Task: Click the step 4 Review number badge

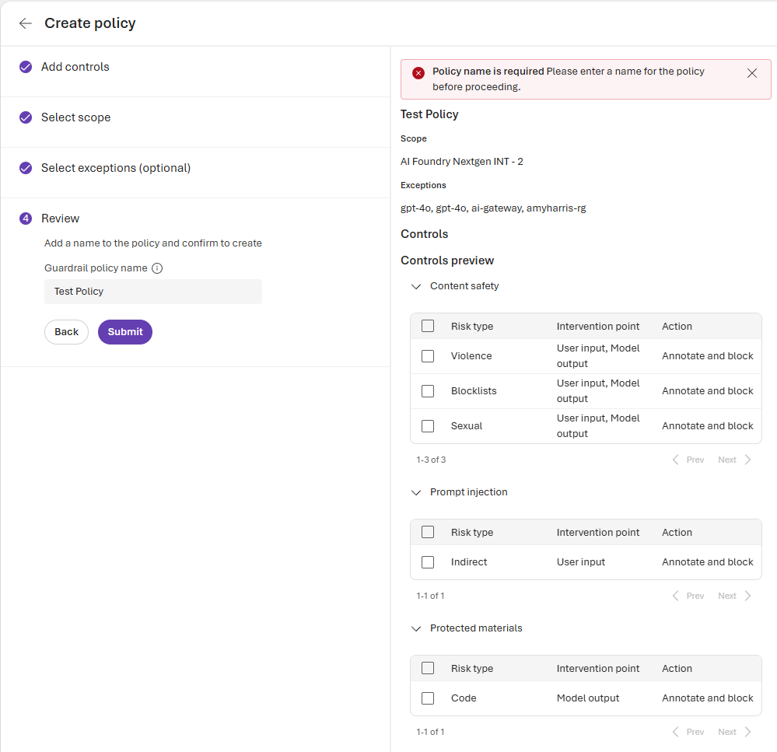Action: (x=26, y=219)
